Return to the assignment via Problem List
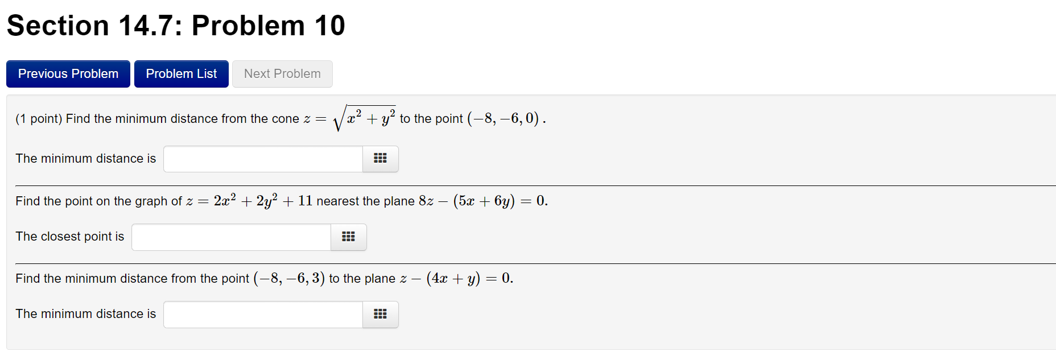Image resolution: width=1056 pixels, height=351 pixels. (181, 73)
